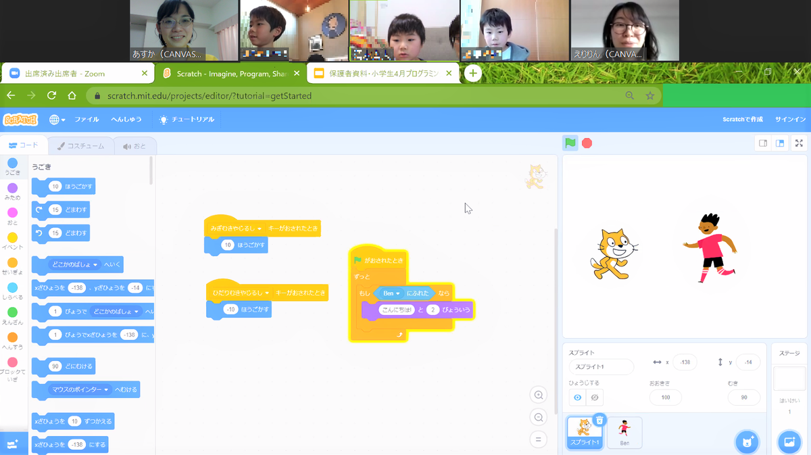Switch to the コスチューム tab
811x455 pixels.
pyautogui.click(x=80, y=145)
